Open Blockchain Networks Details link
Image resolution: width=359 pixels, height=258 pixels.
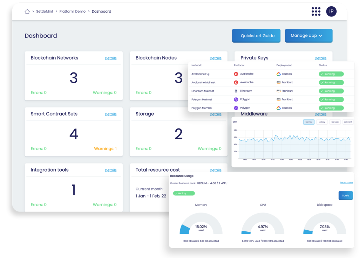pyautogui.click(x=110, y=58)
